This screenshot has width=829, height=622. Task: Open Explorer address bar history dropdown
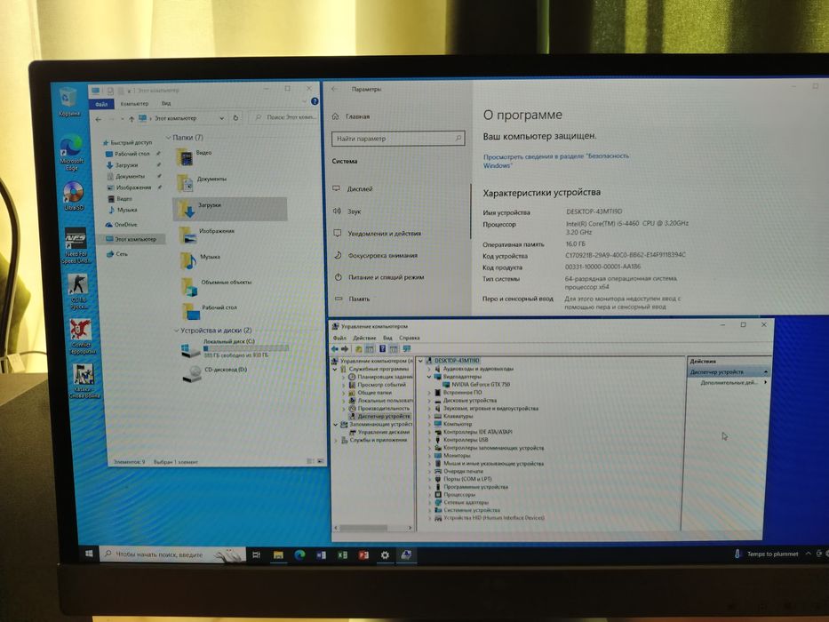221,118
